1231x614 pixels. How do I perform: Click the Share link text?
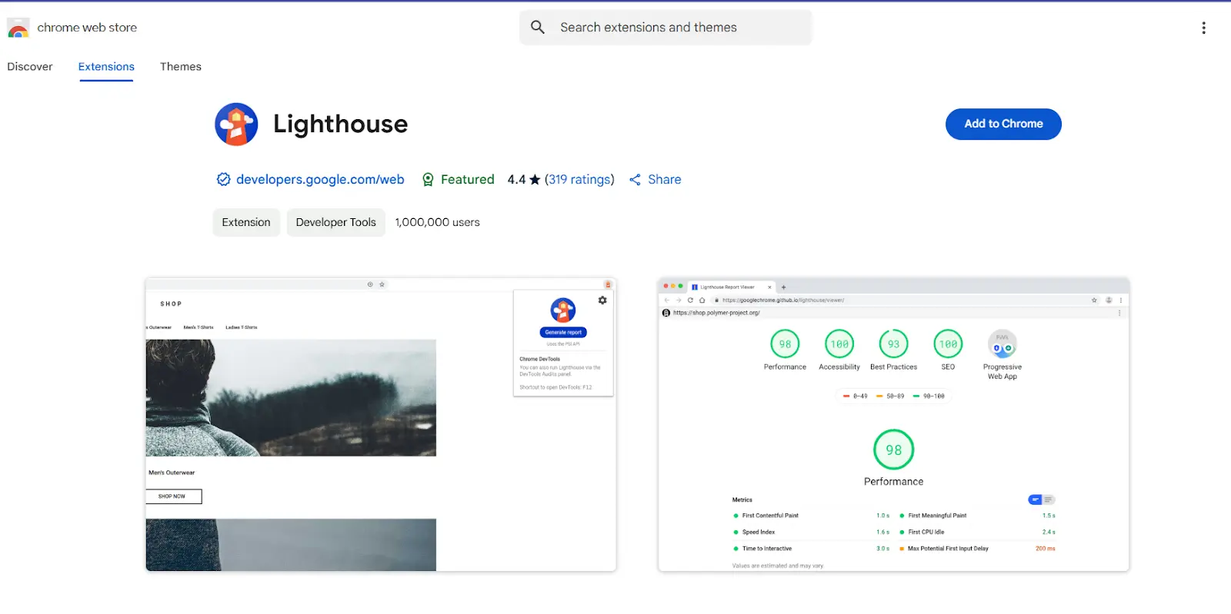[x=665, y=179]
